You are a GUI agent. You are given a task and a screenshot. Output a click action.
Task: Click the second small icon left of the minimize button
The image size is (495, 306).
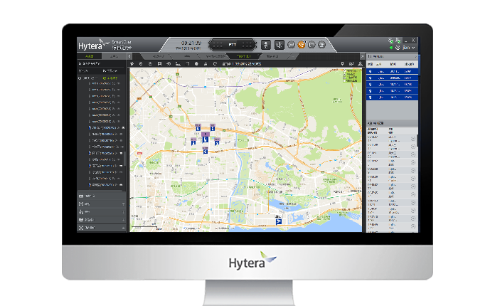click(x=398, y=41)
